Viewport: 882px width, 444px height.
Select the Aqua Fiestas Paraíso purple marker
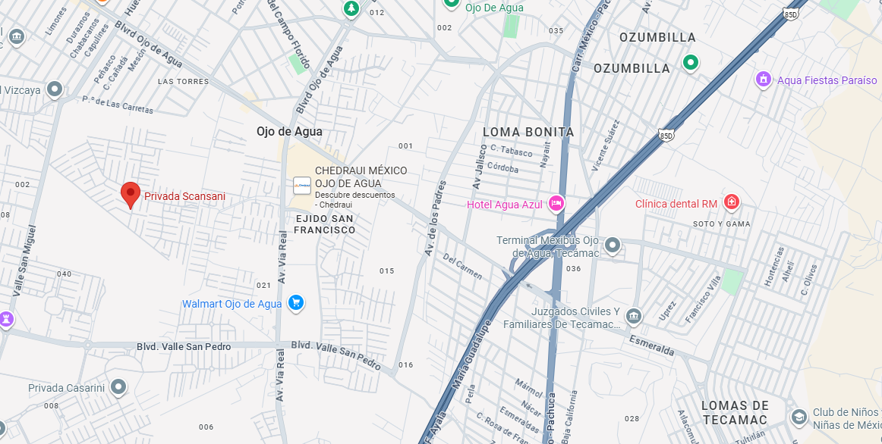pyautogui.click(x=763, y=79)
